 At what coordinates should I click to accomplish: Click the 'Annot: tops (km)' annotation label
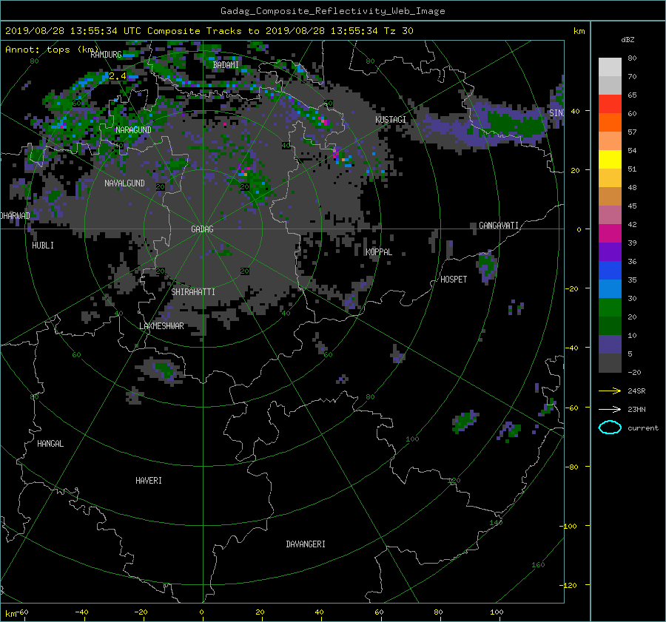click(x=52, y=50)
